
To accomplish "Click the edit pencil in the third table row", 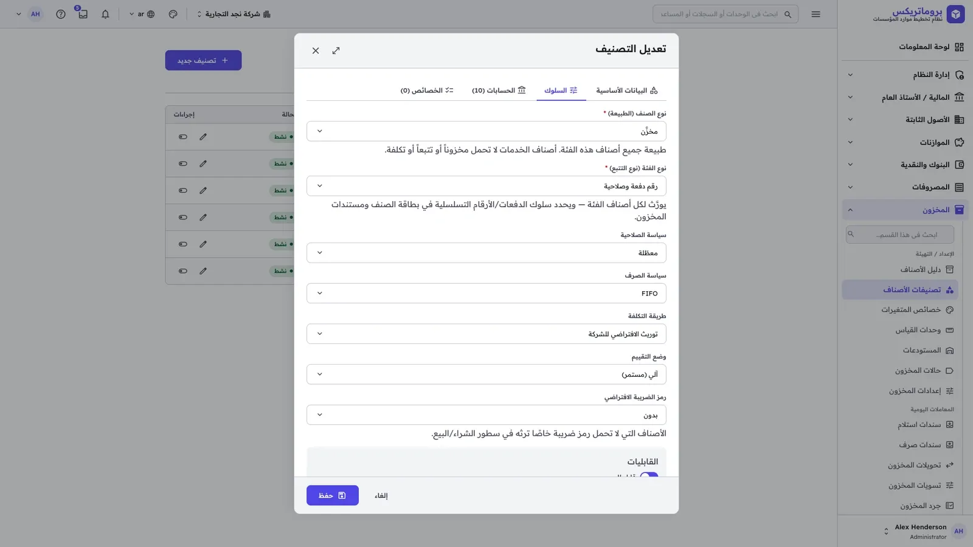I will pyautogui.click(x=203, y=190).
